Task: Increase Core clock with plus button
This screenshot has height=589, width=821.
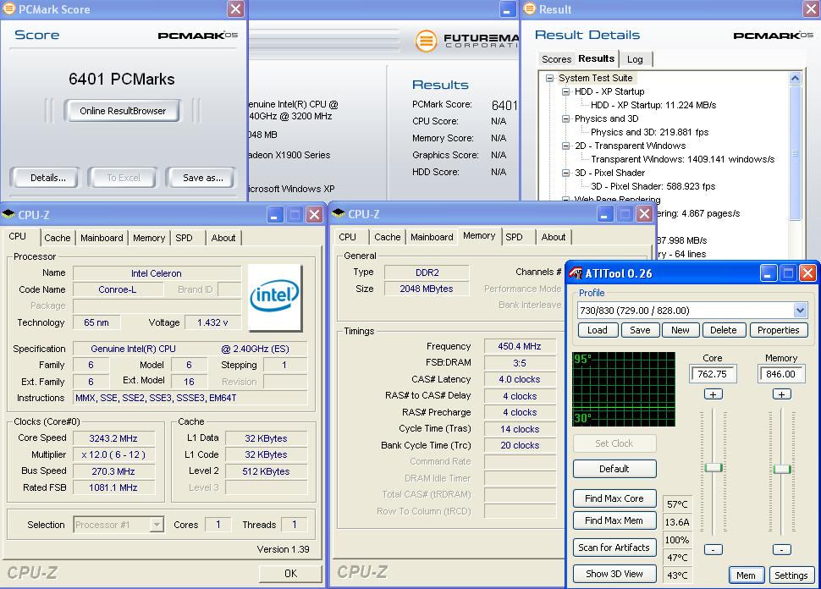Action: (x=714, y=394)
